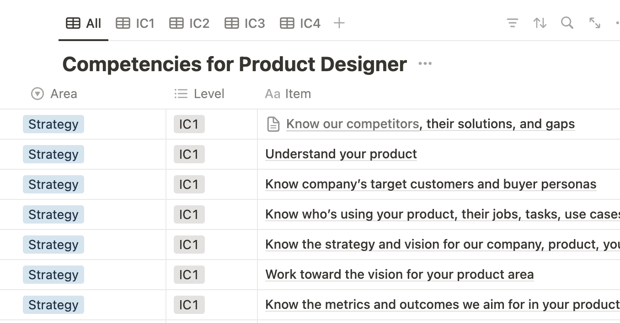Viewport: 620px width, 323px height.
Task: Click the Competencies for Product Designer title
Action: pyautogui.click(x=234, y=64)
